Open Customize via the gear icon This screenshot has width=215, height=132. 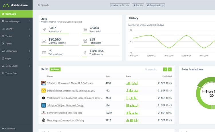pyautogui.click(x=3, y=129)
